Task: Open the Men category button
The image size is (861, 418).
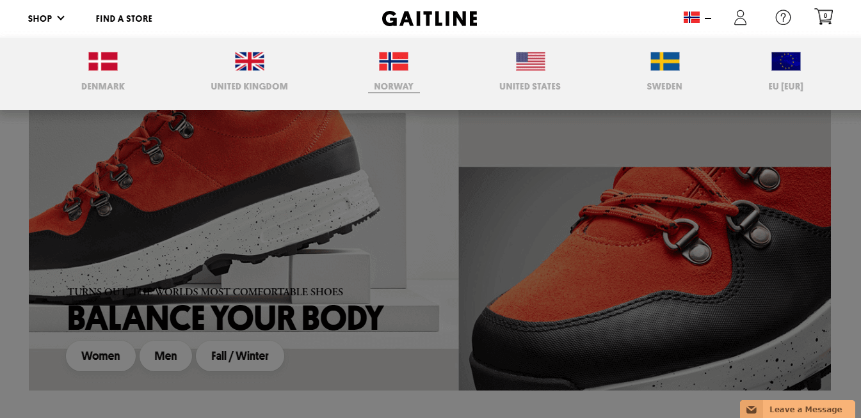Action: [166, 356]
